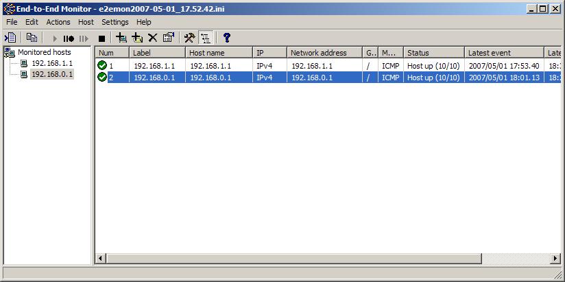
Task: Click the computer icon beside tree host 192.168.1.1
Action: pos(24,64)
